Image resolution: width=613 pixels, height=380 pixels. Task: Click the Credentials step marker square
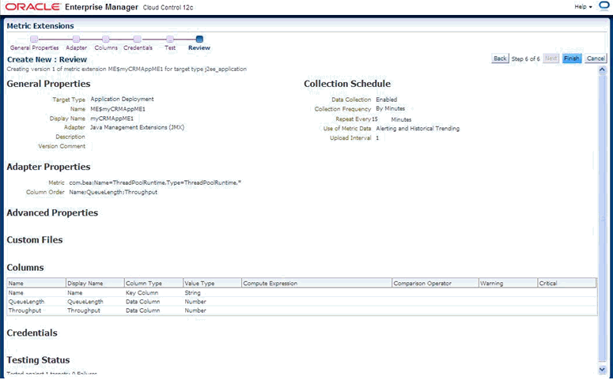[137, 39]
